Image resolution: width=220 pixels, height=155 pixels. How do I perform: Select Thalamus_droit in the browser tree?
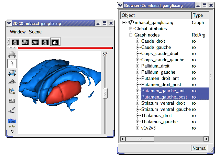coord(156,116)
